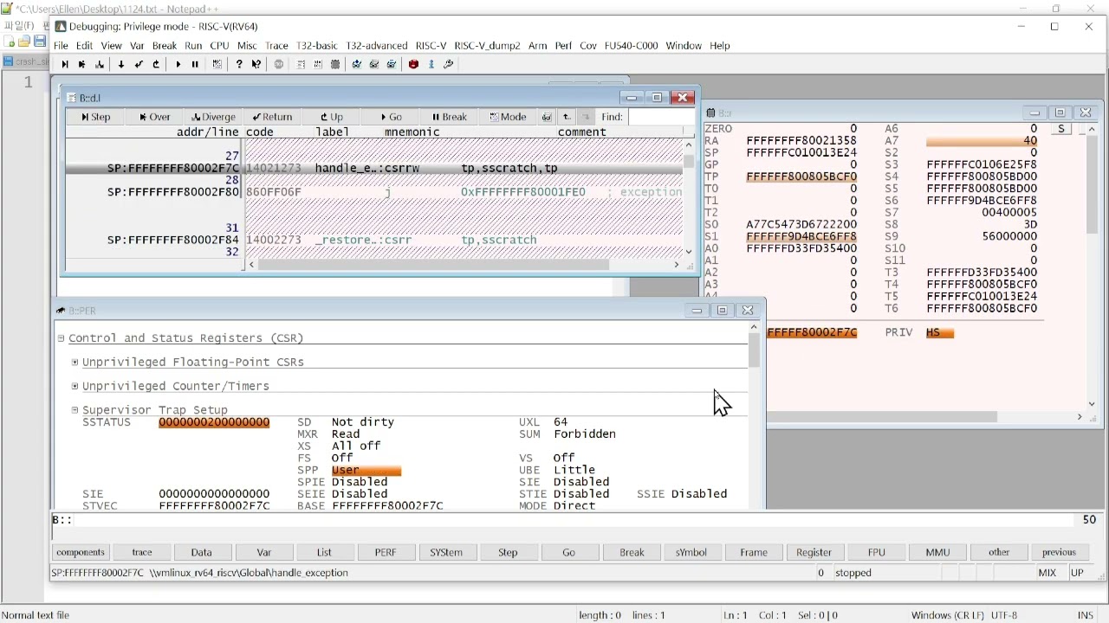The width and height of the screenshot is (1109, 623).
Task: Expand Unprivileged Counter/Timers section
Action: [75, 387]
